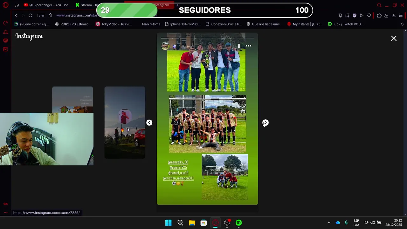The height and width of the screenshot is (229, 407).
Task: Switch to the pelicanger YouTube tab
Action: [46, 5]
